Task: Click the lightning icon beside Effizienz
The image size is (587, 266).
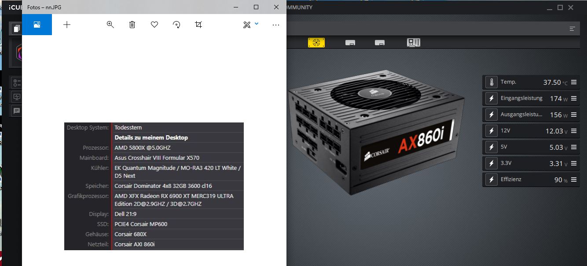Action: point(491,180)
